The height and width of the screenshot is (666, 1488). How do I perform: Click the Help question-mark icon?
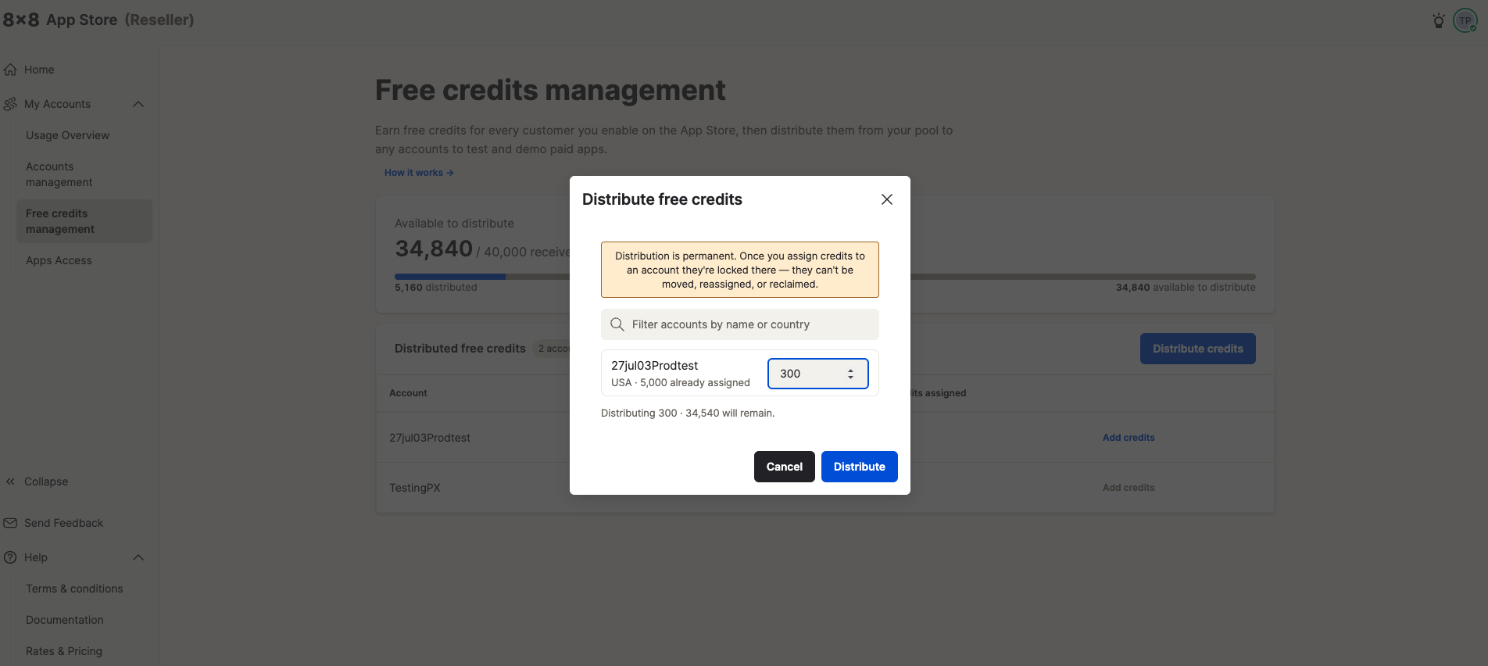point(10,557)
